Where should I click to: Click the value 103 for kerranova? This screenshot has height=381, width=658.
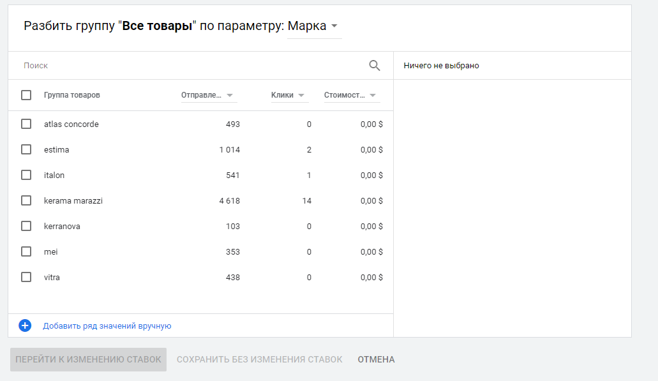coord(233,227)
